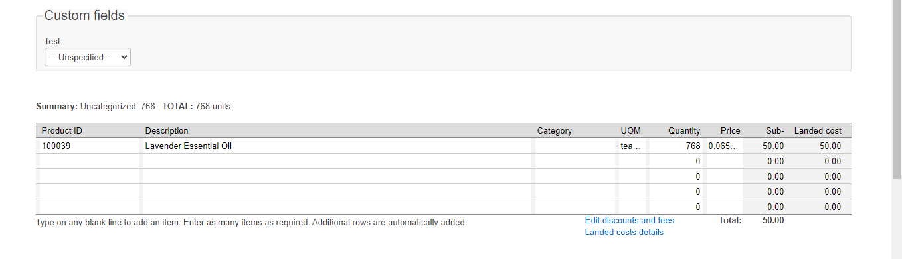Select Category cell of first row
902x259 pixels.
[x=575, y=146]
